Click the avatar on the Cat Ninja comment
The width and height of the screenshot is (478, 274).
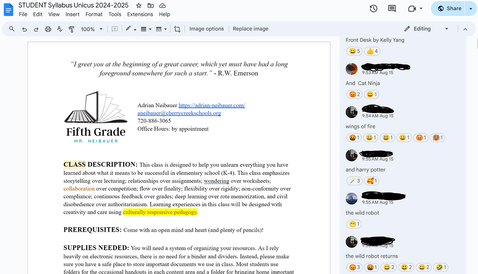[352, 69]
